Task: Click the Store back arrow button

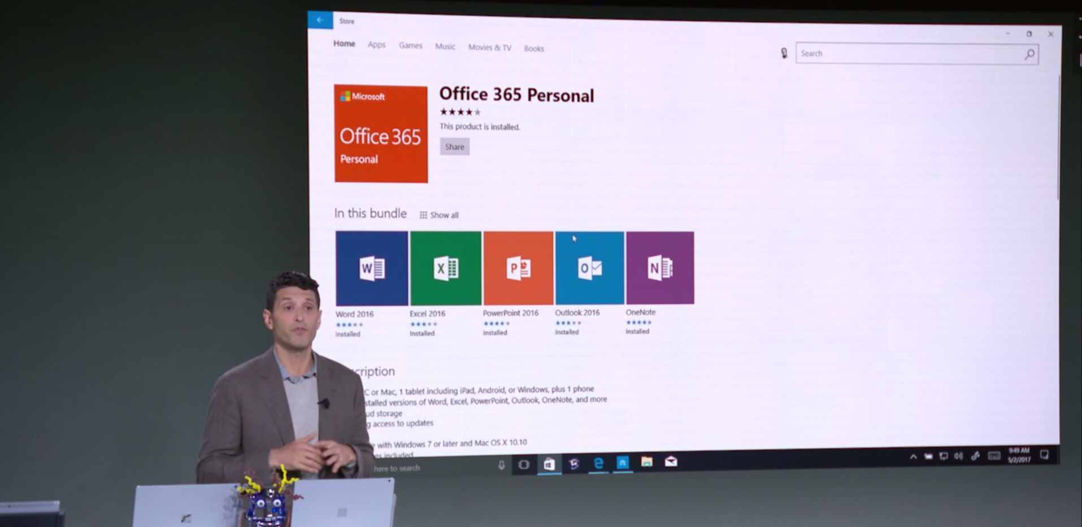Action: [x=320, y=20]
